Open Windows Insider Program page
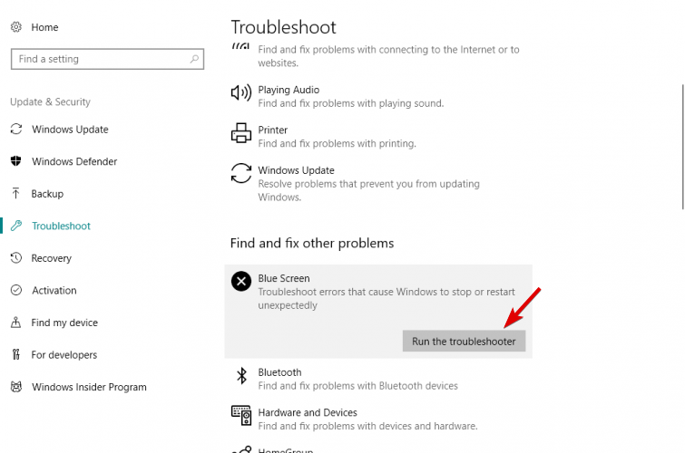This screenshot has width=685, height=453. 89,387
